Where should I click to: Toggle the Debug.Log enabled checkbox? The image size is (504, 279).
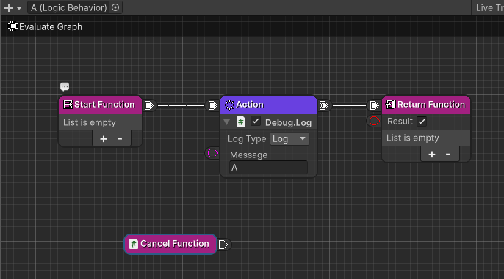256,122
